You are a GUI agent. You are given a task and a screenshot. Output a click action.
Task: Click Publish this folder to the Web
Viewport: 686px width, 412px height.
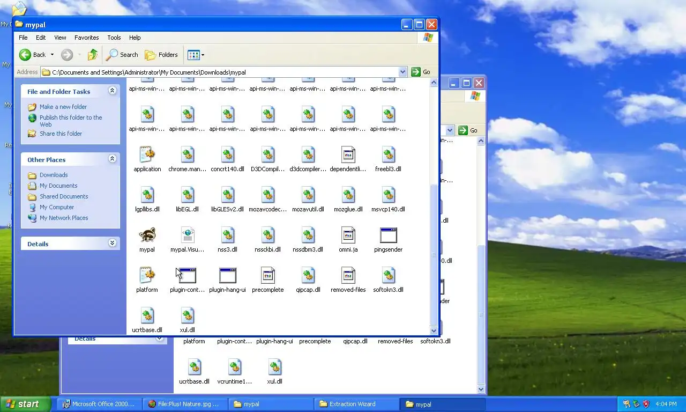(x=71, y=121)
